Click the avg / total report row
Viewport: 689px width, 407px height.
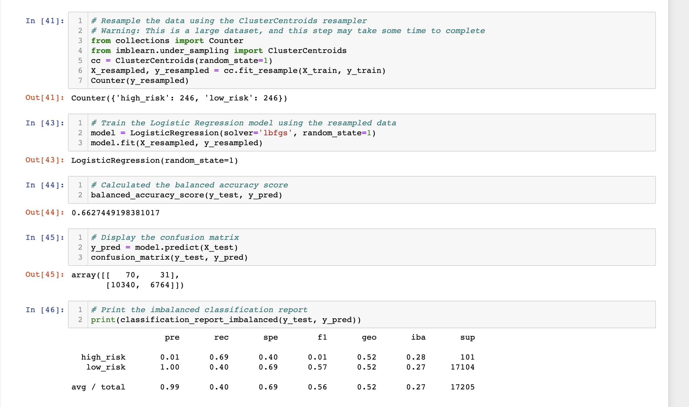pyautogui.click(x=98, y=387)
